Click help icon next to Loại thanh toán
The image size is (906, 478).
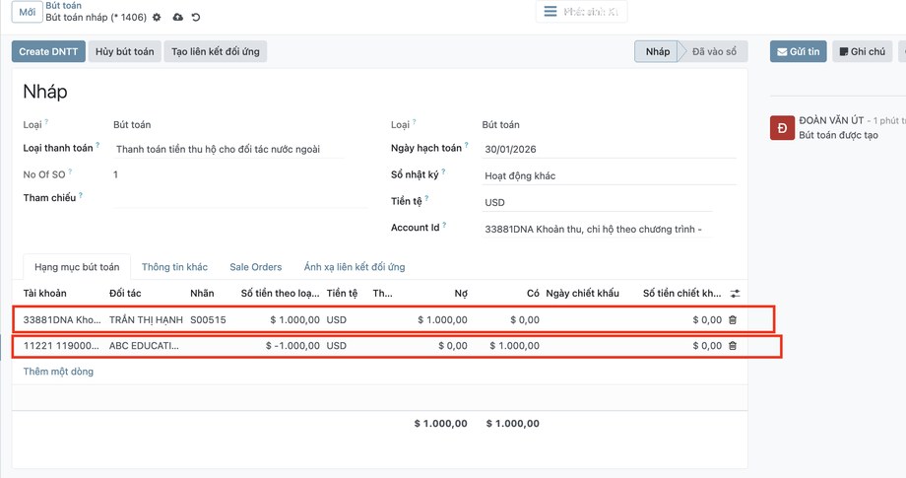97,145
